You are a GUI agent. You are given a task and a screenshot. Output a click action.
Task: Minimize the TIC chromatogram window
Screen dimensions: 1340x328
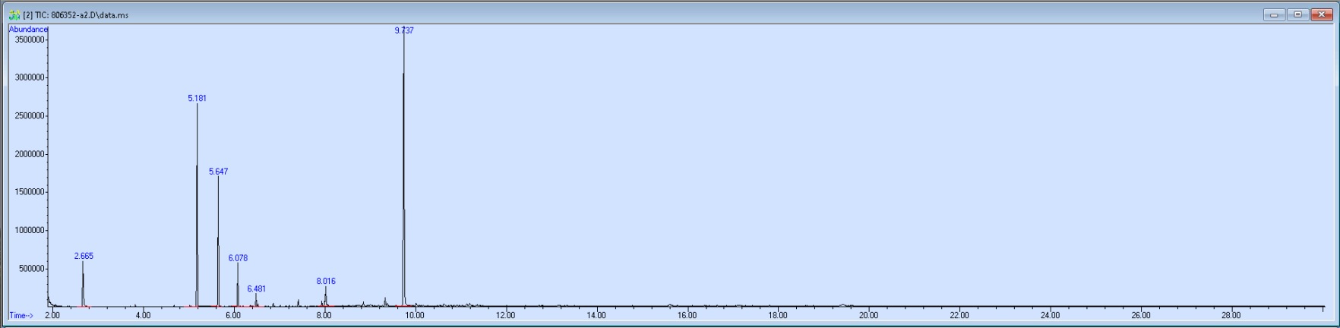pos(1275,14)
